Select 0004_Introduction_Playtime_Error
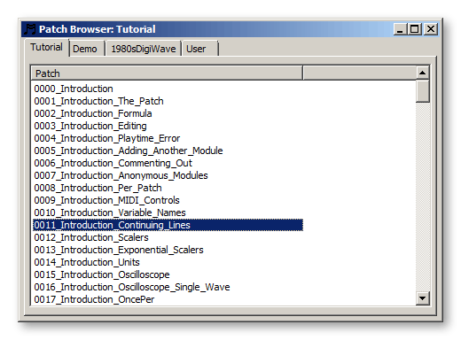The image size is (461, 340). point(107,138)
